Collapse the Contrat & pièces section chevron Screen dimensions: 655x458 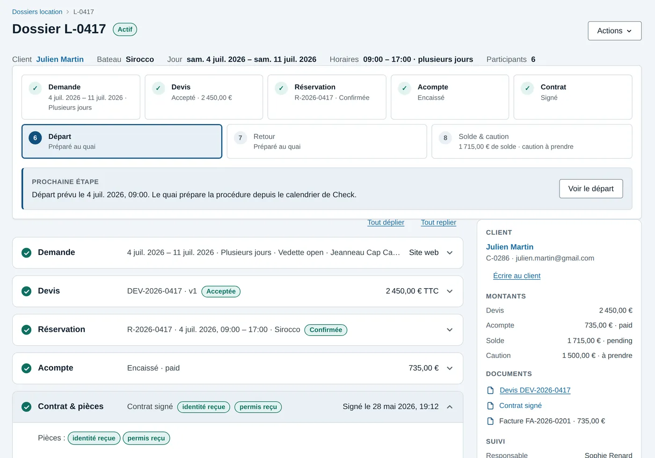450,407
